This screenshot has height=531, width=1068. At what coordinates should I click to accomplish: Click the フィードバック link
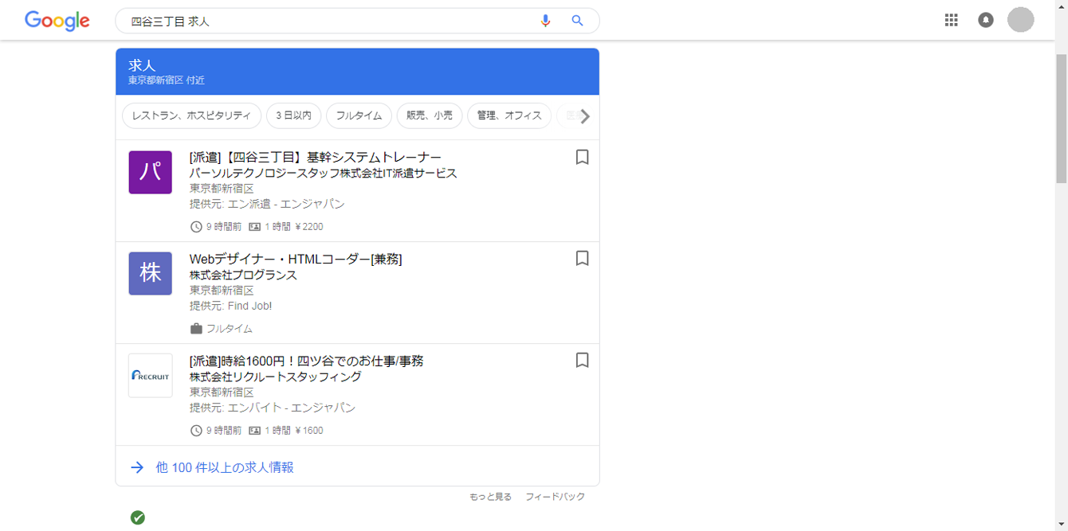tap(555, 497)
